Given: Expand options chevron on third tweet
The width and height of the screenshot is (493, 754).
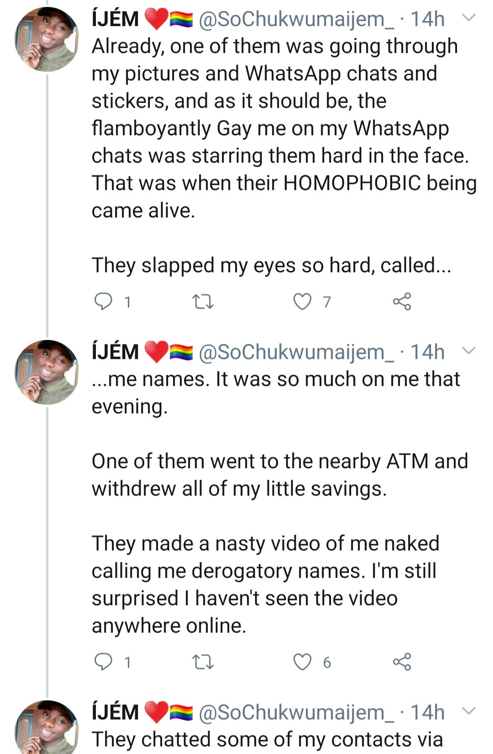Looking at the screenshot, I should [x=469, y=711].
